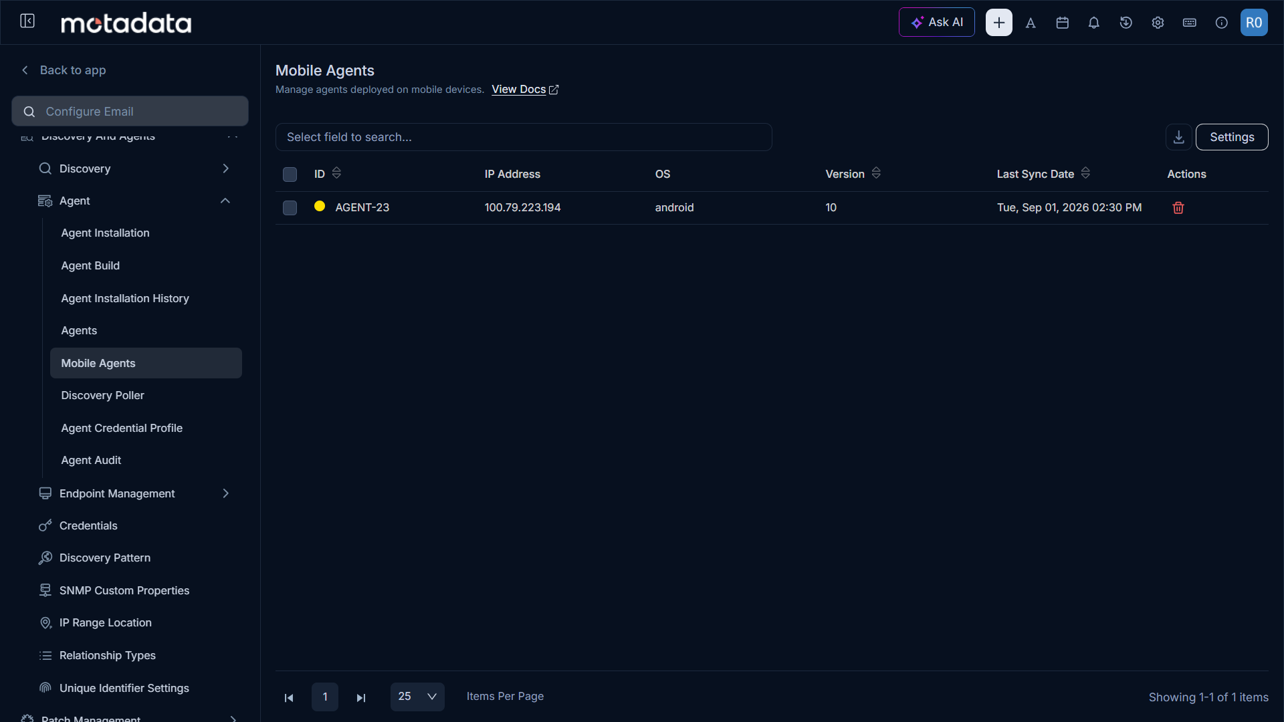1284x722 pixels.
Task: Click the Settings button
Action: 1232,137
